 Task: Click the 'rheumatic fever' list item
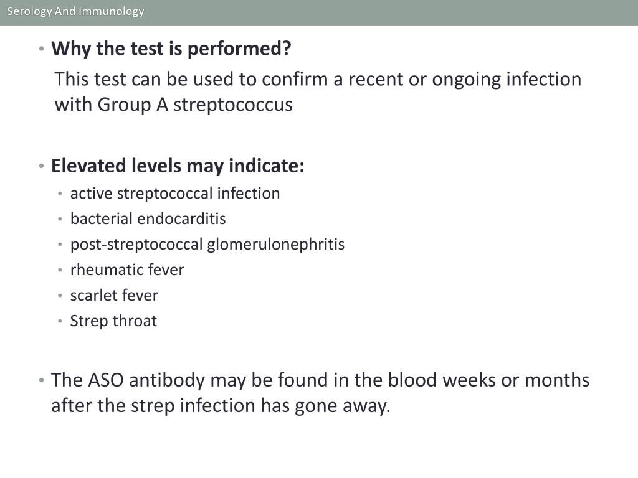tap(127, 270)
